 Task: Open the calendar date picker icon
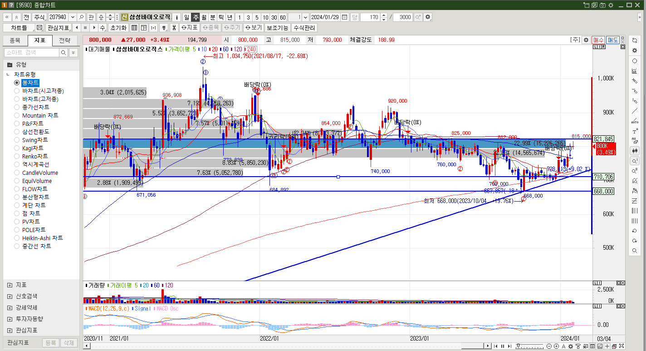[345, 17]
